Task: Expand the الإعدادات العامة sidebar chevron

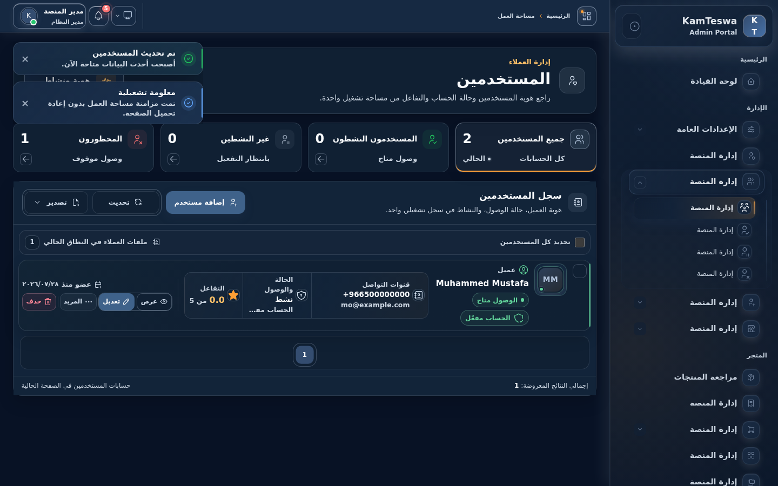Action: click(x=640, y=130)
